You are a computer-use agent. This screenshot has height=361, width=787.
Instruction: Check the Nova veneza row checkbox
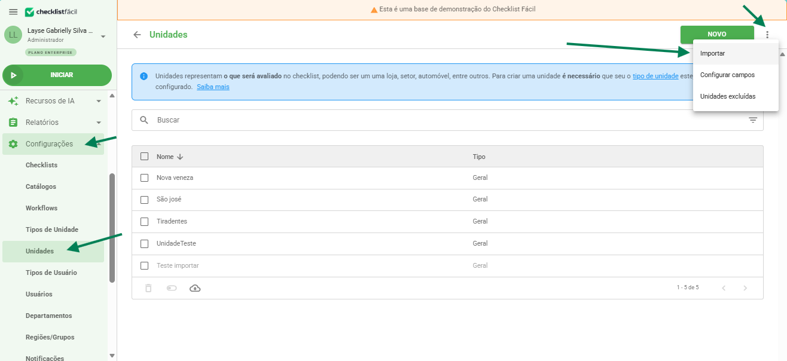[x=144, y=178]
